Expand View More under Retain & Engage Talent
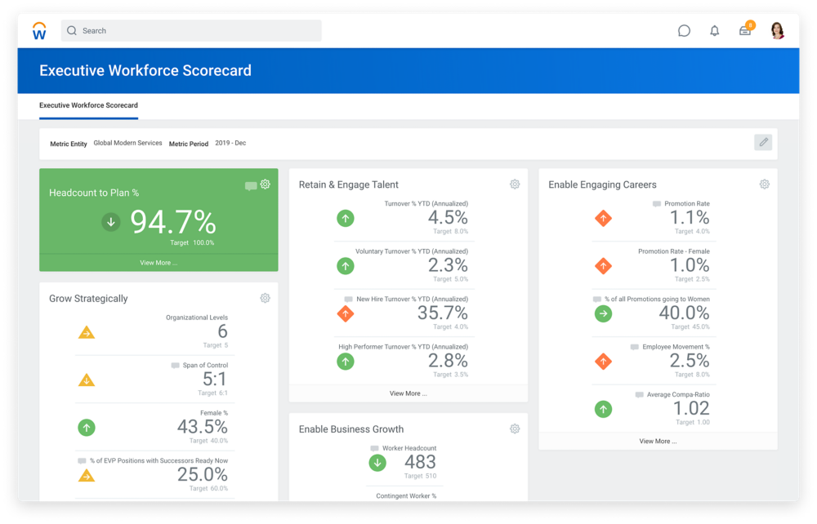 (x=408, y=393)
